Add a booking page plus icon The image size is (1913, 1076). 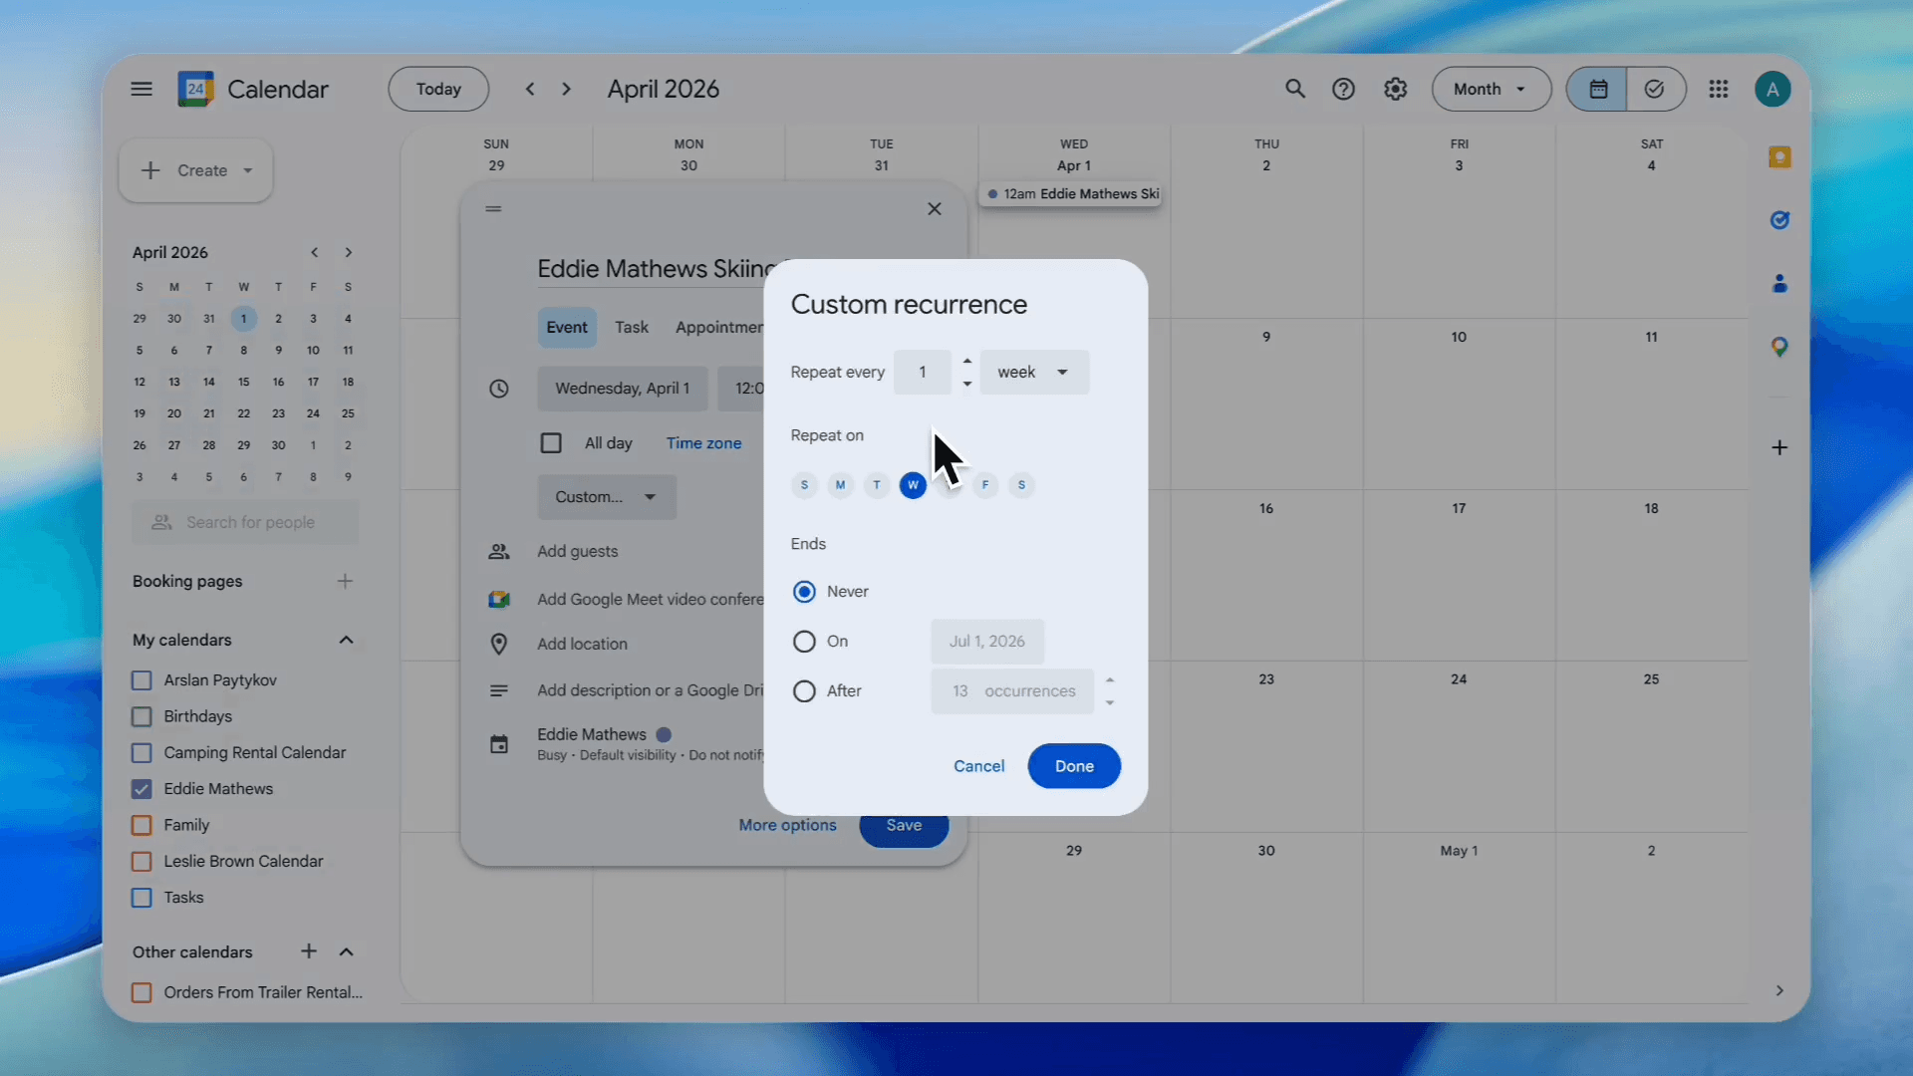[x=345, y=581]
